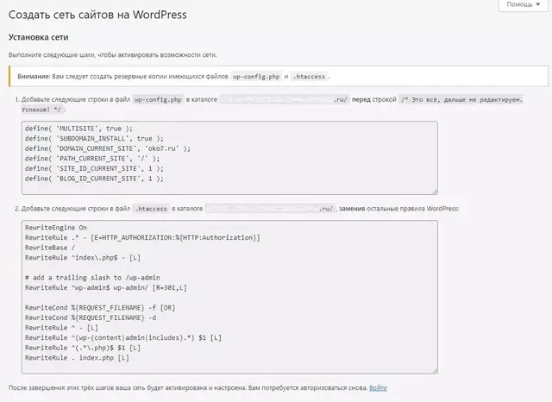Click the RewriteRule ^ - [L] line
This screenshot has height=402, width=552.
[x=61, y=328]
